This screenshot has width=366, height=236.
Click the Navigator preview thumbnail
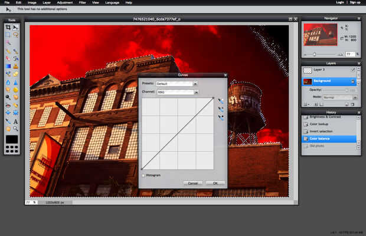coord(321,35)
